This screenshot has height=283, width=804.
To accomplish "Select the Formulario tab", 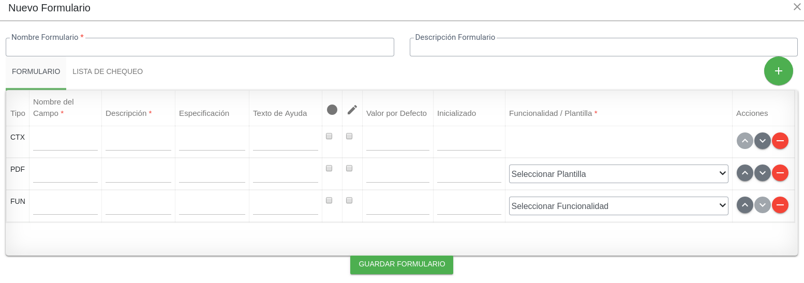I will (x=36, y=72).
